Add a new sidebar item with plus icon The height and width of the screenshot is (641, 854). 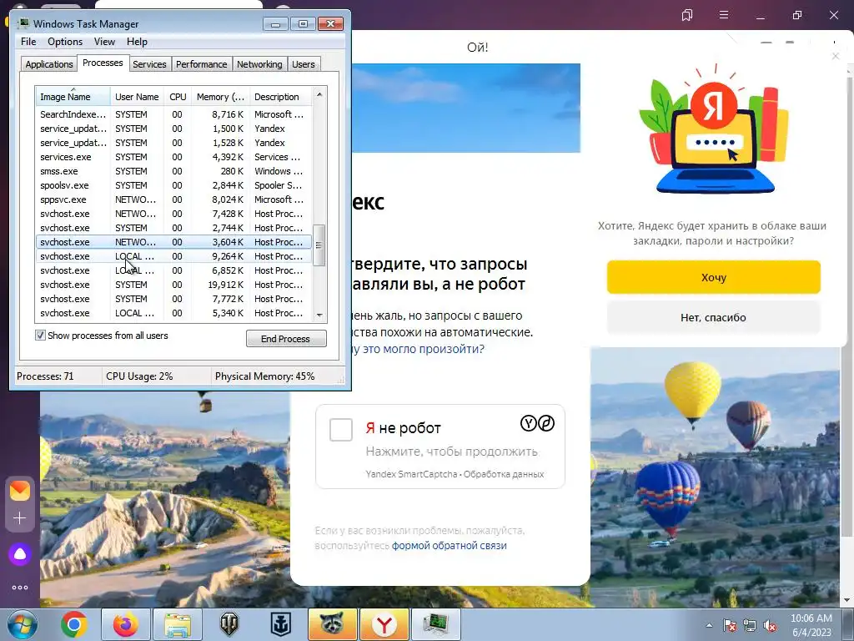click(x=20, y=517)
